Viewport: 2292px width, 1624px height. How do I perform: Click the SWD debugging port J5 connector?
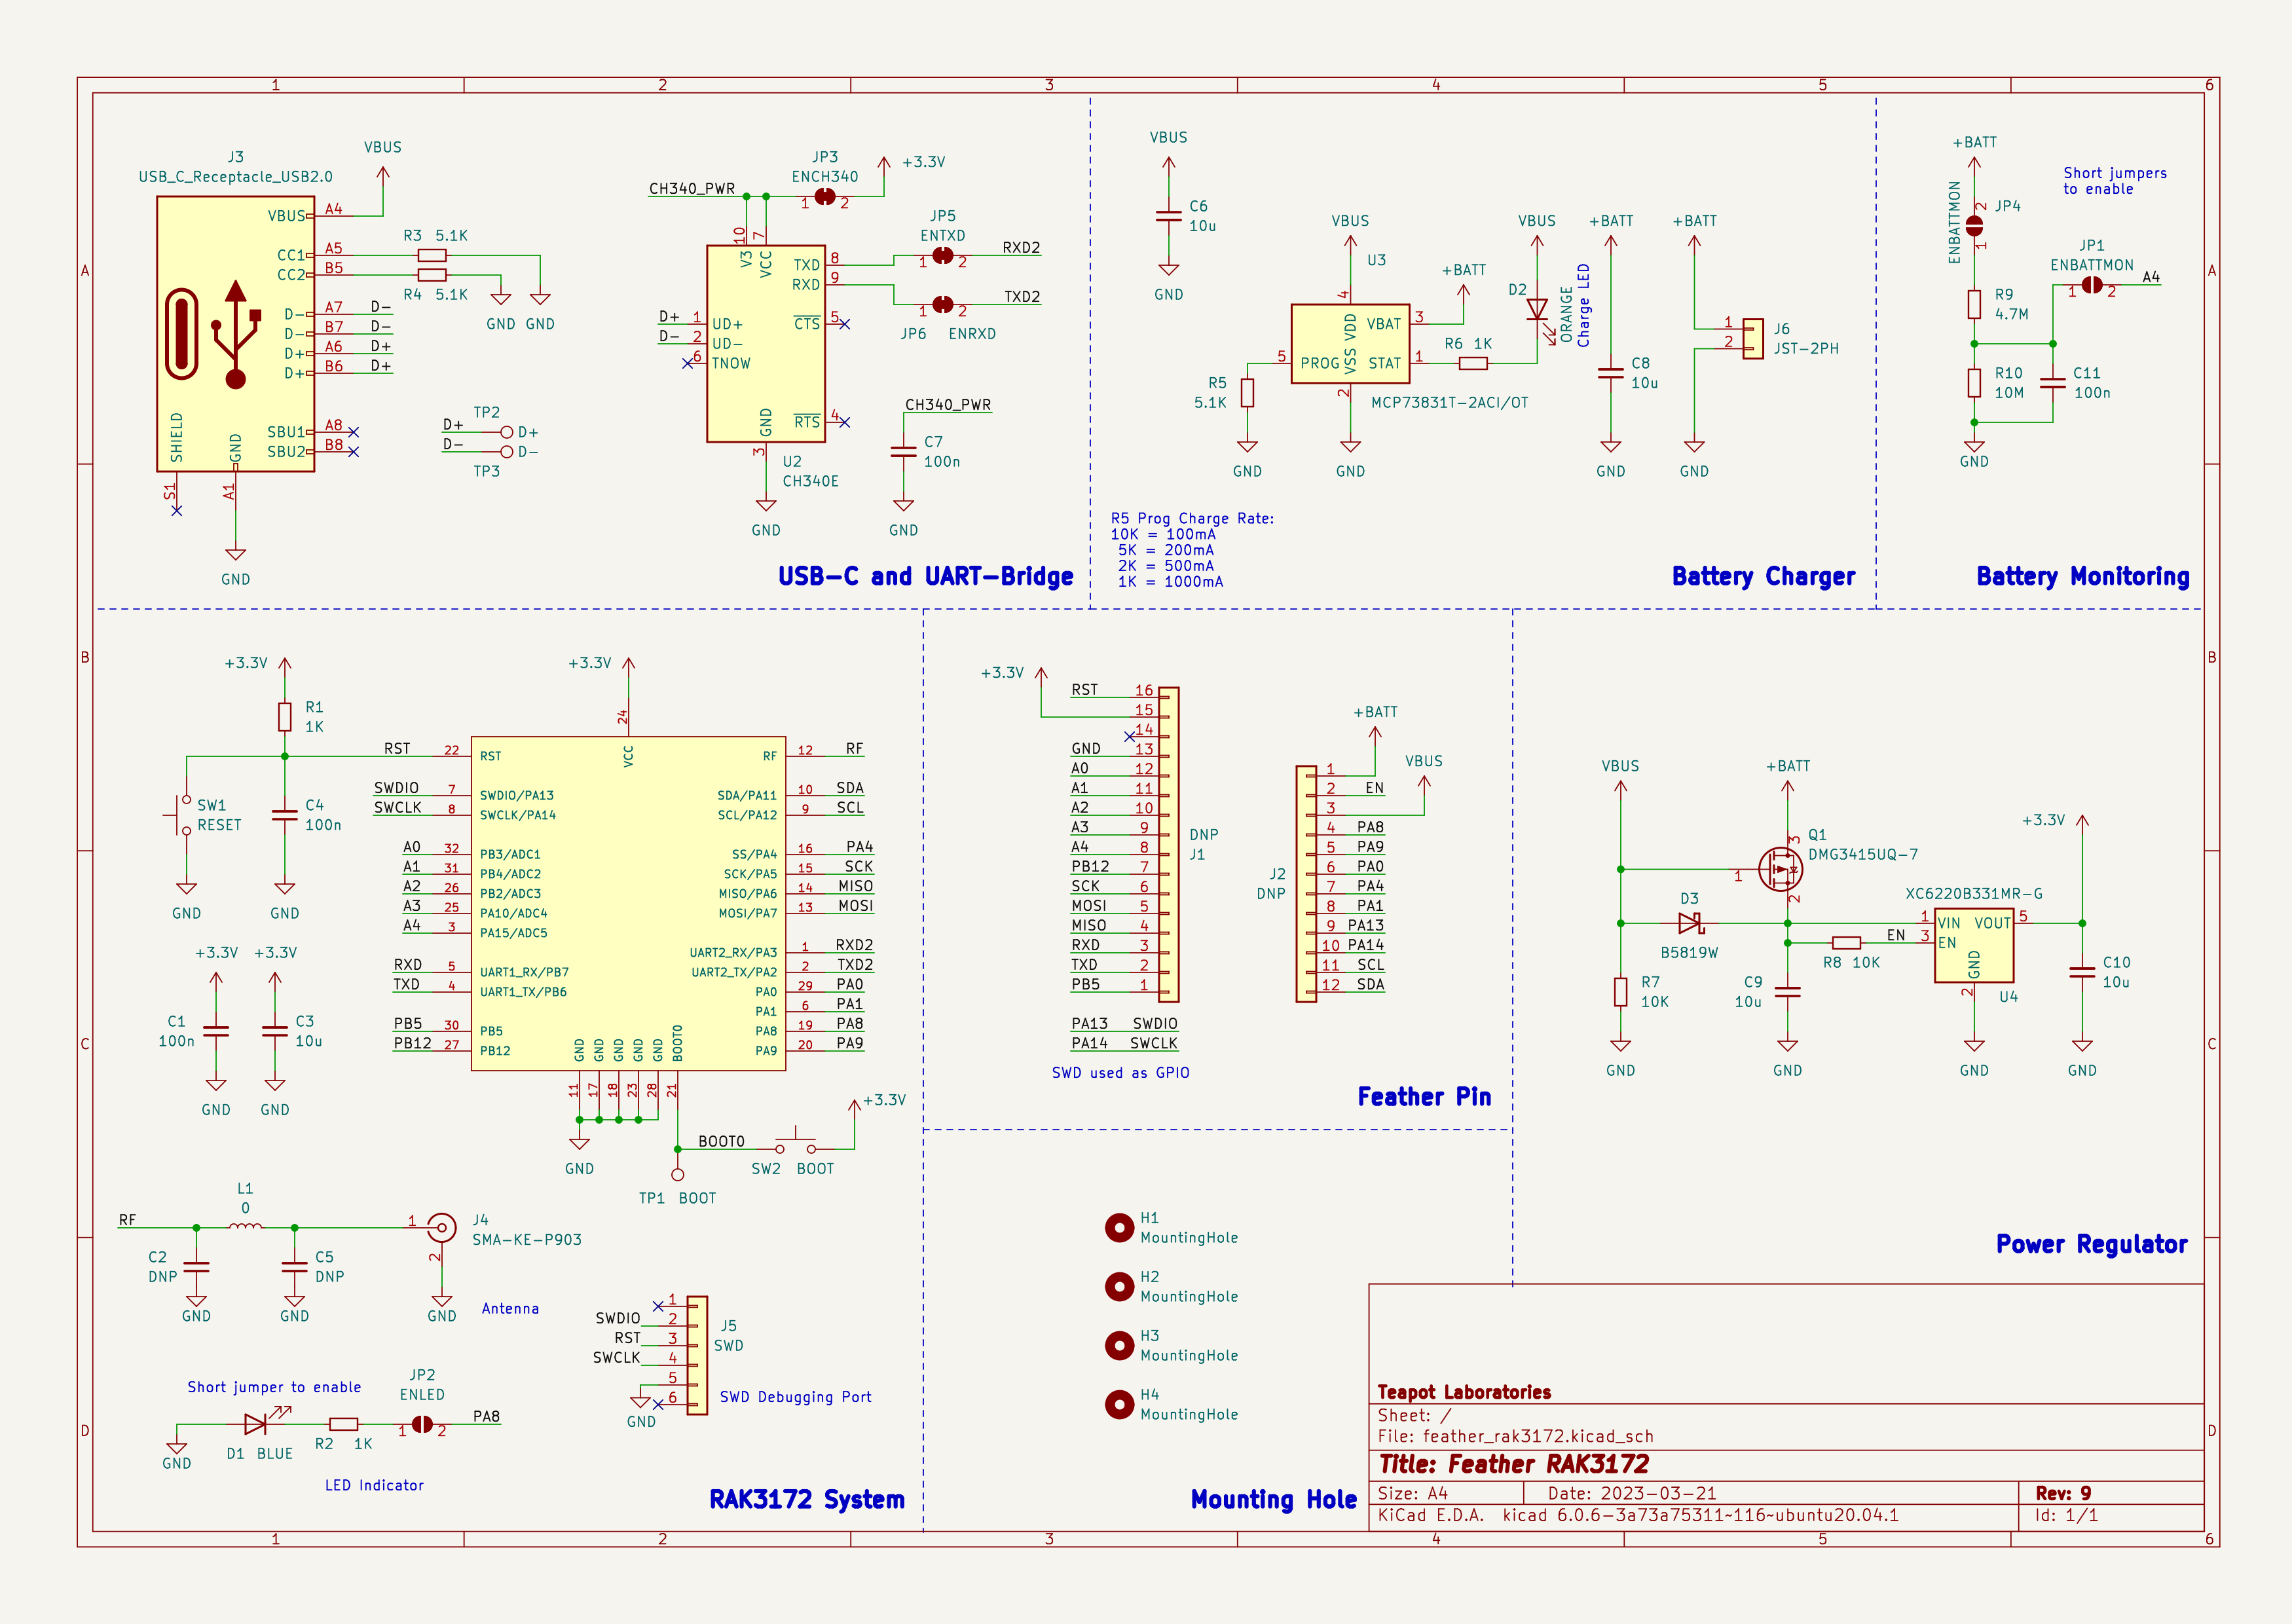point(697,1355)
